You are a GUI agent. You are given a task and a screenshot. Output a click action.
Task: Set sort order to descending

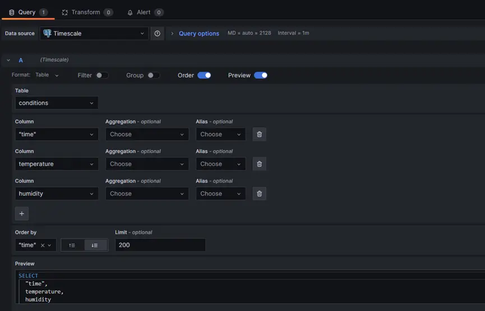pos(95,245)
